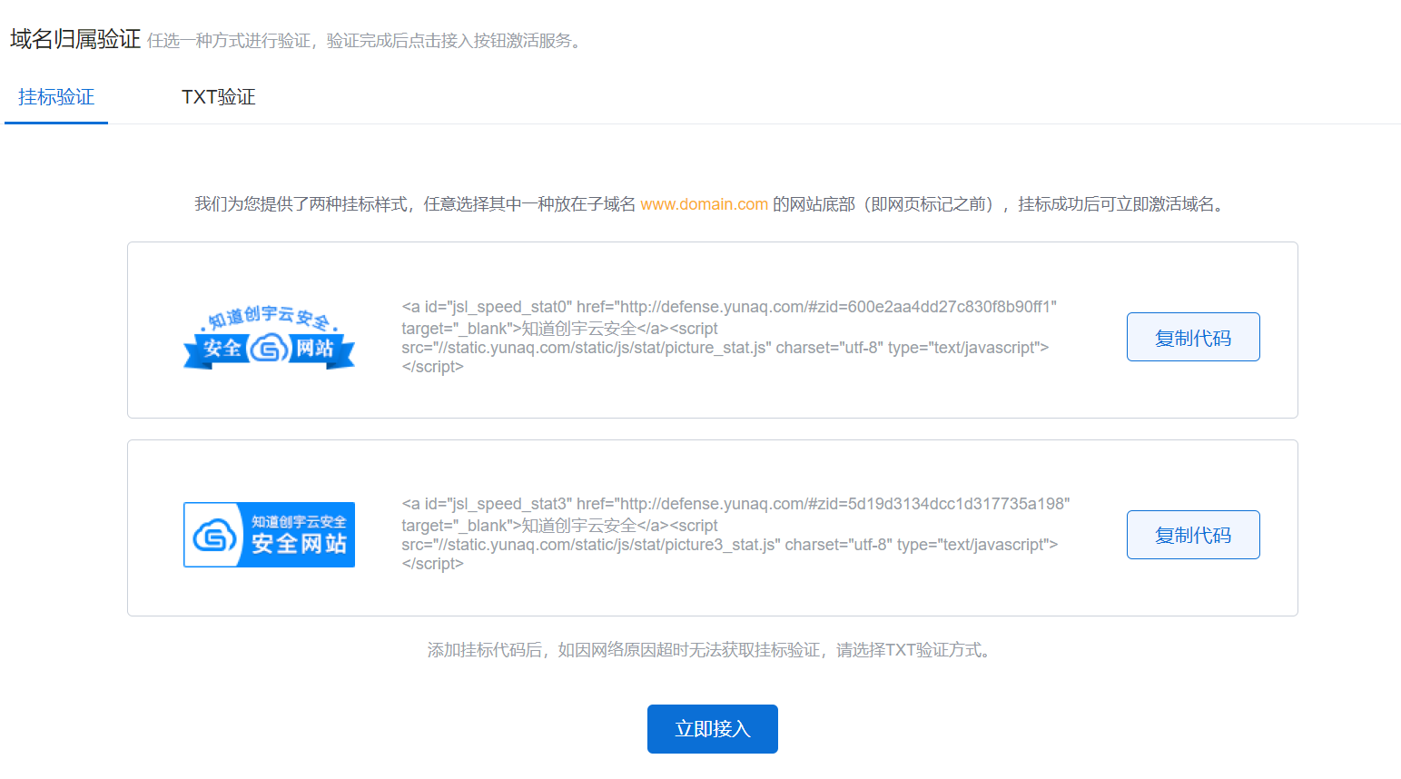The width and height of the screenshot is (1401, 779).
Task: Click the jsl_speed_stat0 code snippet
Action: [x=729, y=337]
